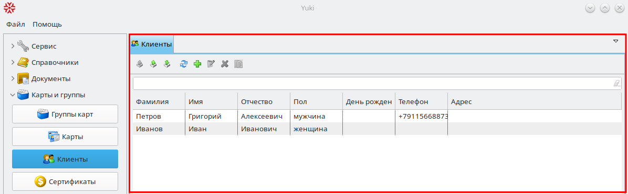Open the Сертификаты button

click(x=65, y=181)
